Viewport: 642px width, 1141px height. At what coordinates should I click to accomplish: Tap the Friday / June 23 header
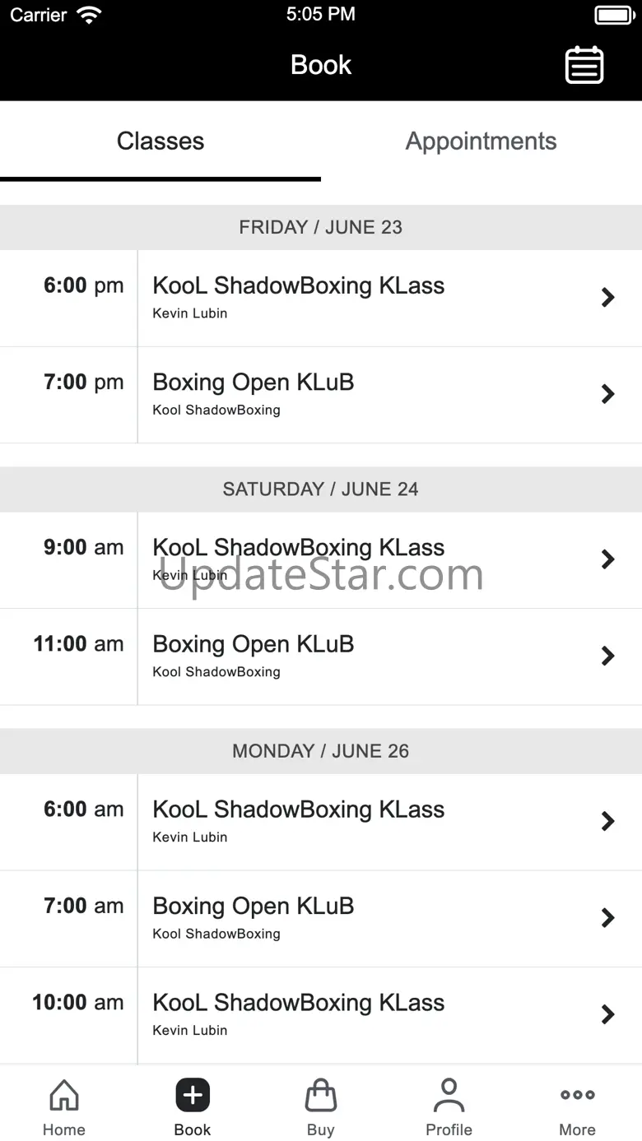point(321,227)
